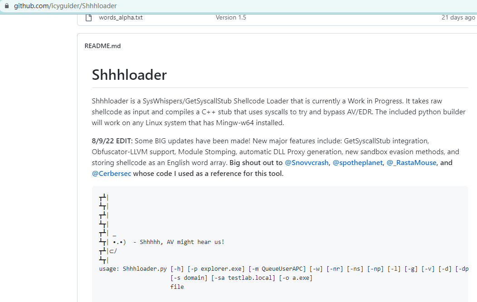The height and width of the screenshot is (302, 477).
Task: Click the '[-m QueueUserAPC]' option text
Action: (x=277, y=269)
